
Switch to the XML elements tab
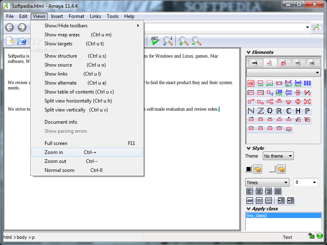click(x=312, y=63)
